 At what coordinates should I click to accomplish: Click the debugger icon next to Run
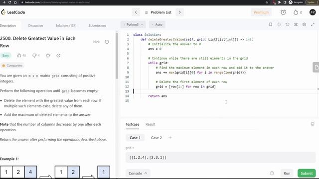coord(272,174)
